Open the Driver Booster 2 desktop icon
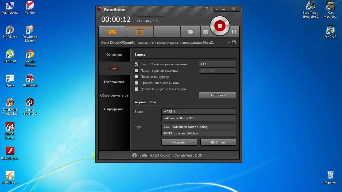The height and width of the screenshot is (192, 342). [30, 107]
